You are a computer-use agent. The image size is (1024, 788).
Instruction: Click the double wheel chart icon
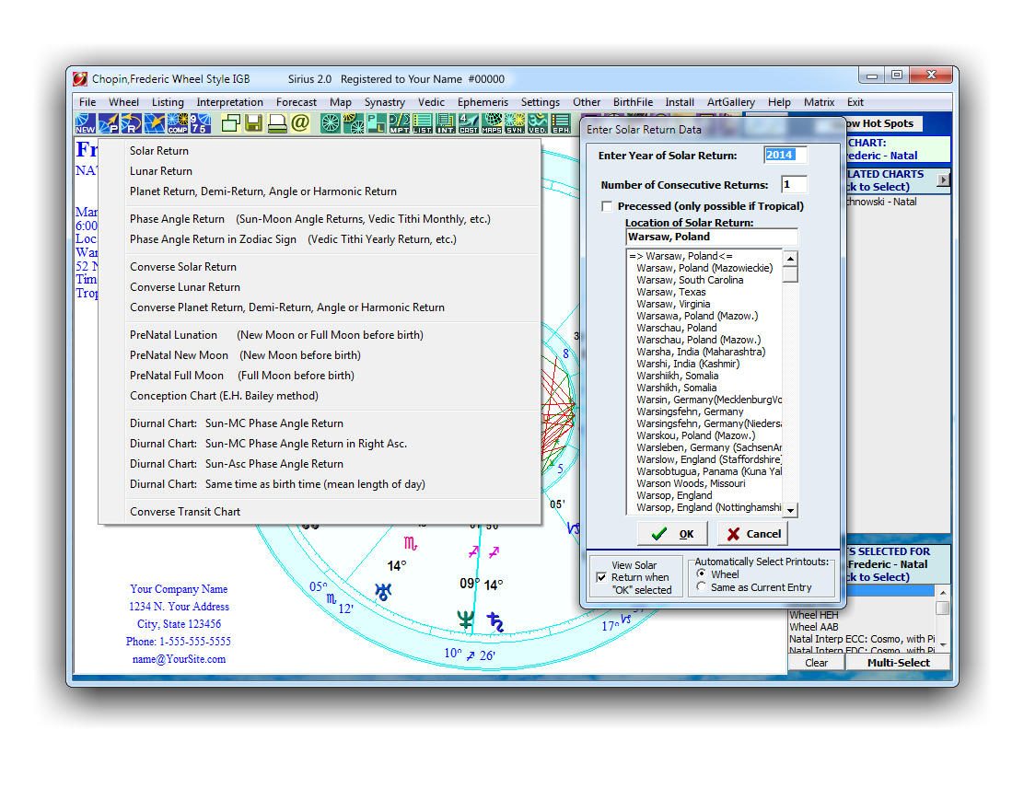(354, 123)
